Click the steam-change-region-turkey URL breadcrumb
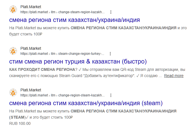 click(62, 54)
